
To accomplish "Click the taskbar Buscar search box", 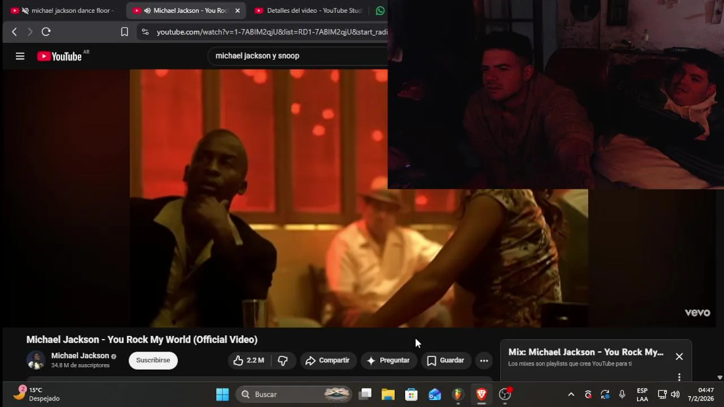I will (x=294, y=395).
